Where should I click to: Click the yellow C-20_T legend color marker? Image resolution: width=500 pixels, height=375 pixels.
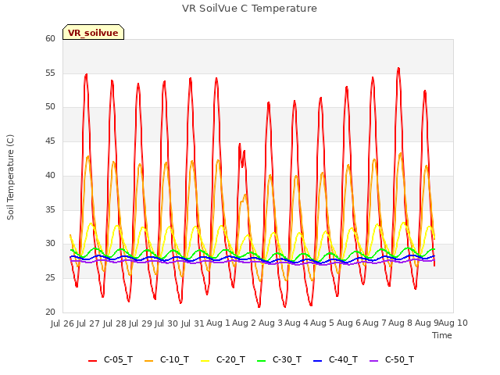pos(205,361)
